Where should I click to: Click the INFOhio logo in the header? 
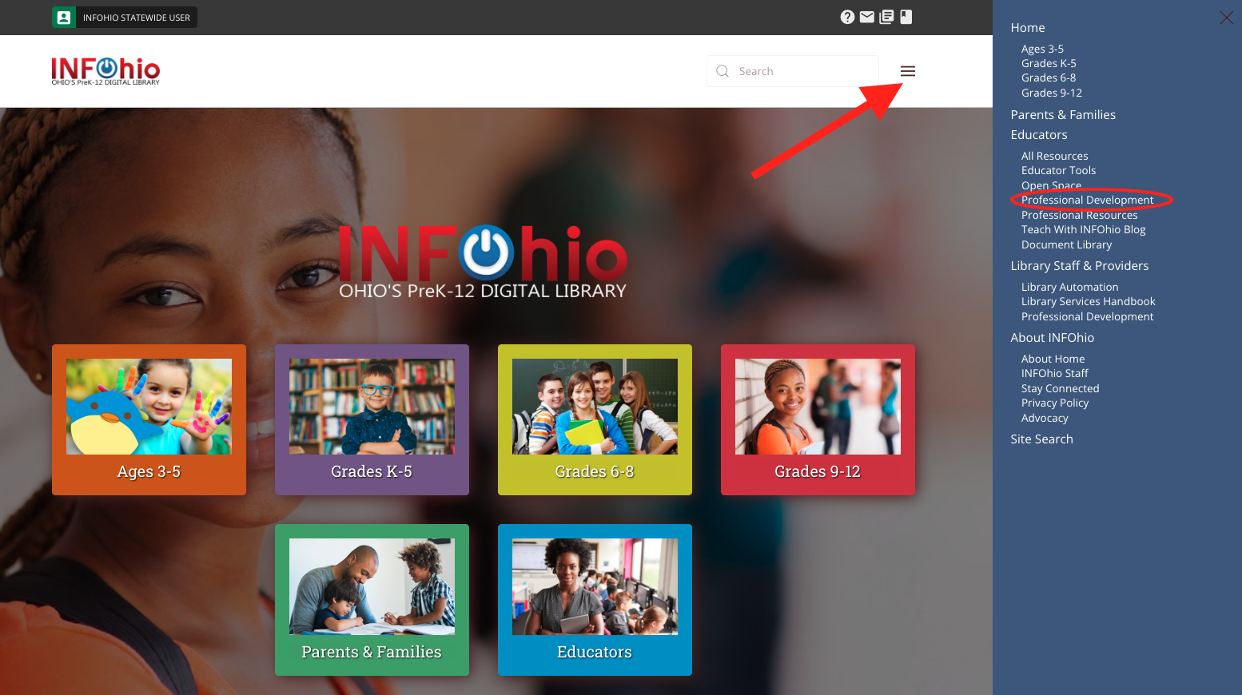[105, 71]
